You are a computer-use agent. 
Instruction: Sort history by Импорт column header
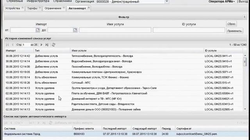(x=19, y=51)
